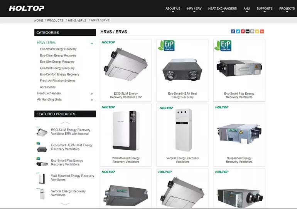Open AHU navigation menu
This screenshot has width=297, height=209.
tap(246, 9)
